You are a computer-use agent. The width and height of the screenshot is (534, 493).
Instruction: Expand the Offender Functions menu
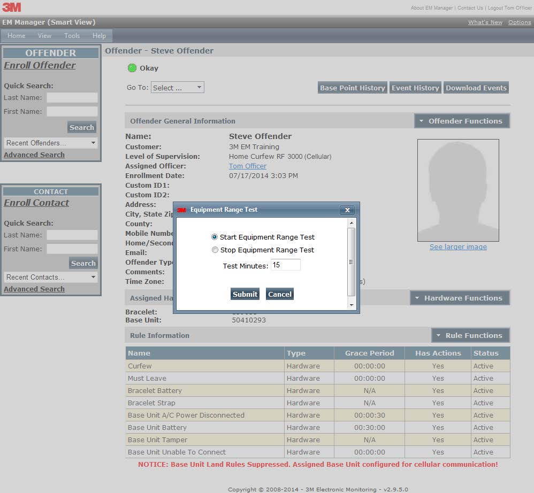click(462, 121)
